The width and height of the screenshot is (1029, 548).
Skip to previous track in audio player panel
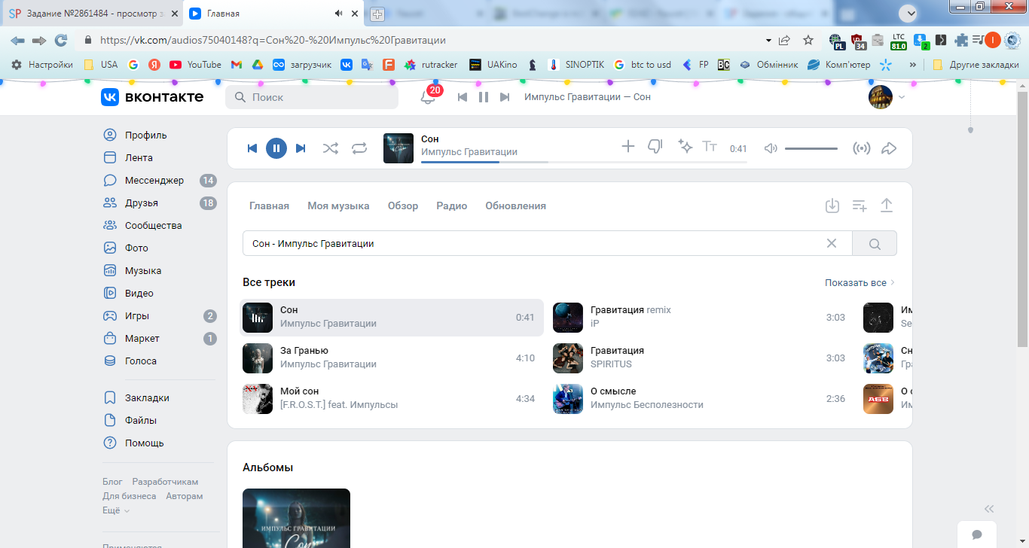252,148
